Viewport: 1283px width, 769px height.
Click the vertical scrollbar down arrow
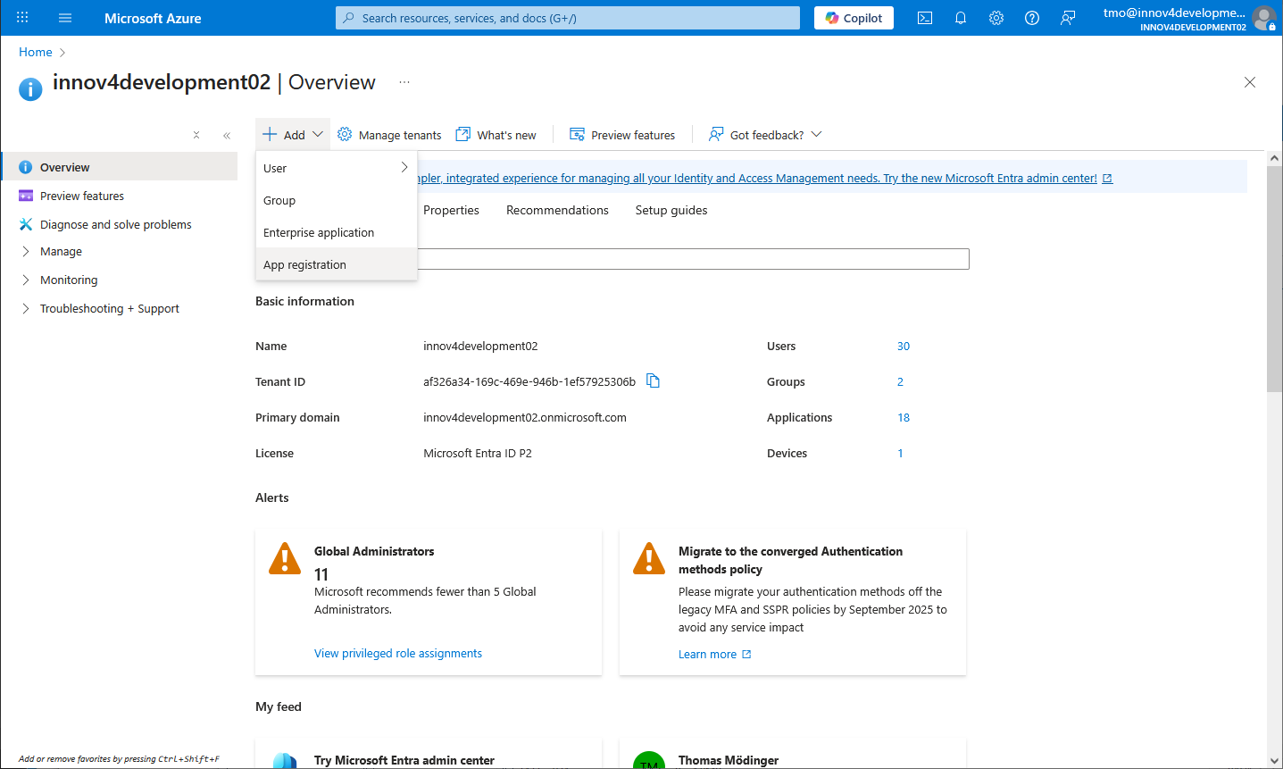pyautogui.click(x=1274, y=761)
